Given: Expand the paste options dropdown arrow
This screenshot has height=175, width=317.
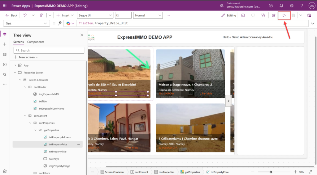Looking at the screenshot, I should pyautogui.click(x=50, y=15).
